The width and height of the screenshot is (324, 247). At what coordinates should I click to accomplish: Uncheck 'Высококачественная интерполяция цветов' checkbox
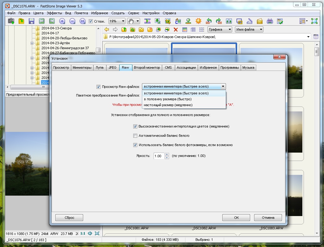point(135,126)
